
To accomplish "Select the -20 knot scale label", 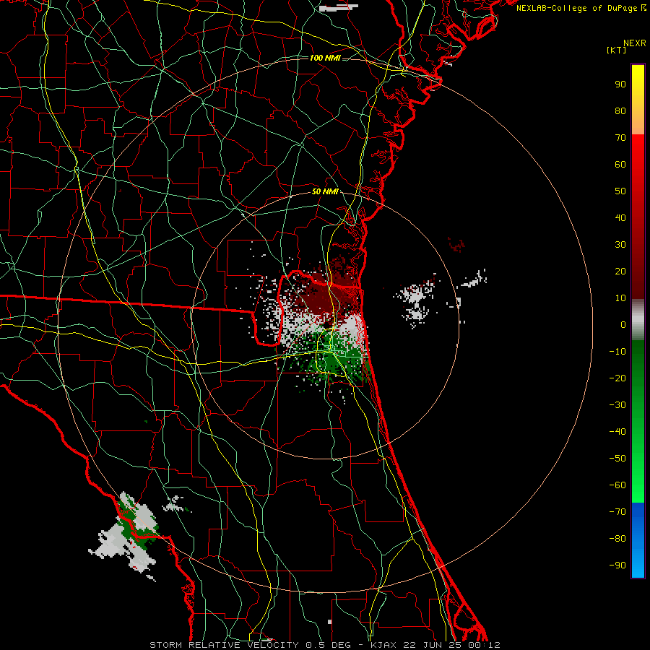I will [617, 378].
